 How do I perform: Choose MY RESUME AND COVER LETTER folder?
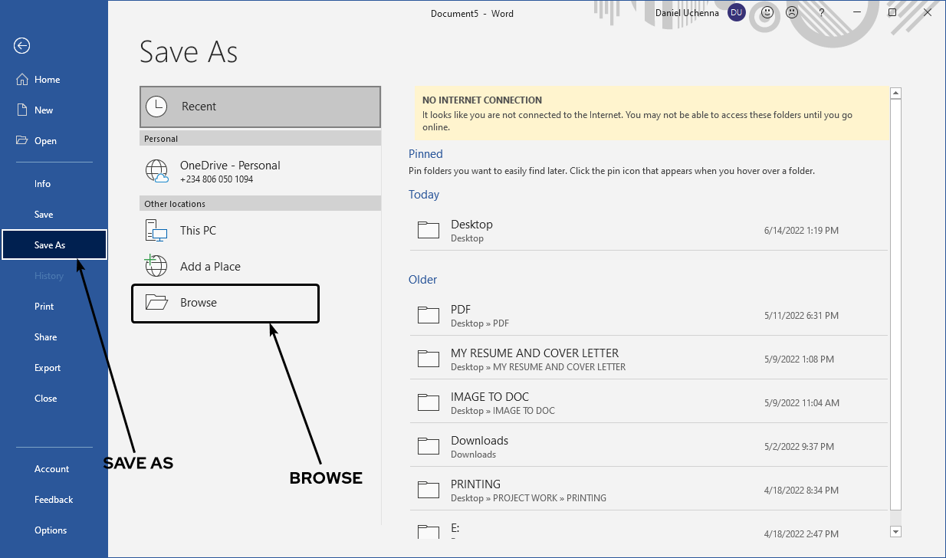[x=534, y=359]
